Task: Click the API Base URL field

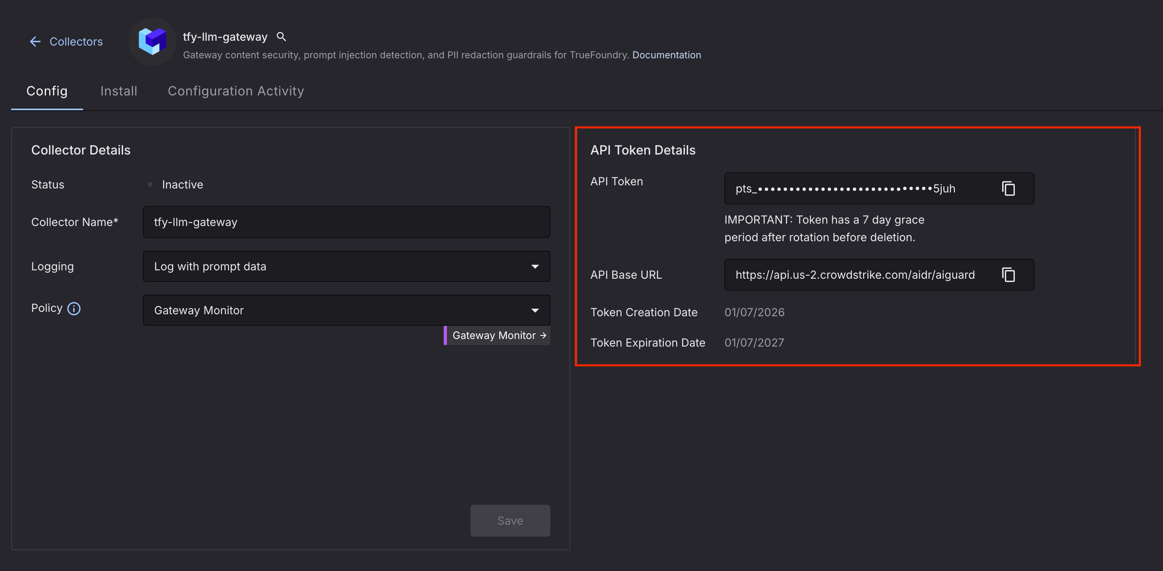Action: pyautogui.click(x=879, y=275)
